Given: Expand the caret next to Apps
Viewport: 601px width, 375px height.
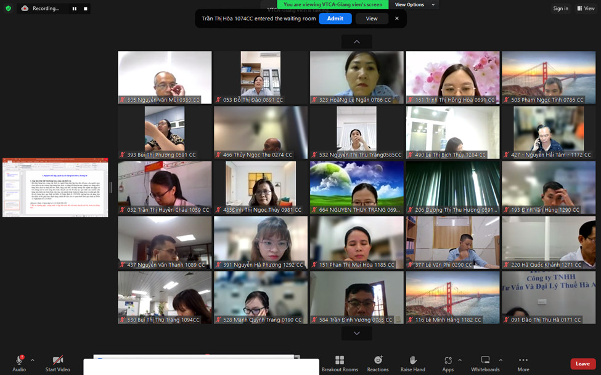Looking at the screenshot, I should coord(460,360).
